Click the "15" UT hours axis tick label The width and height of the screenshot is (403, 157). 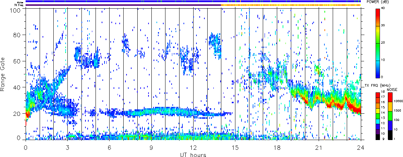[x=235, y=147]
